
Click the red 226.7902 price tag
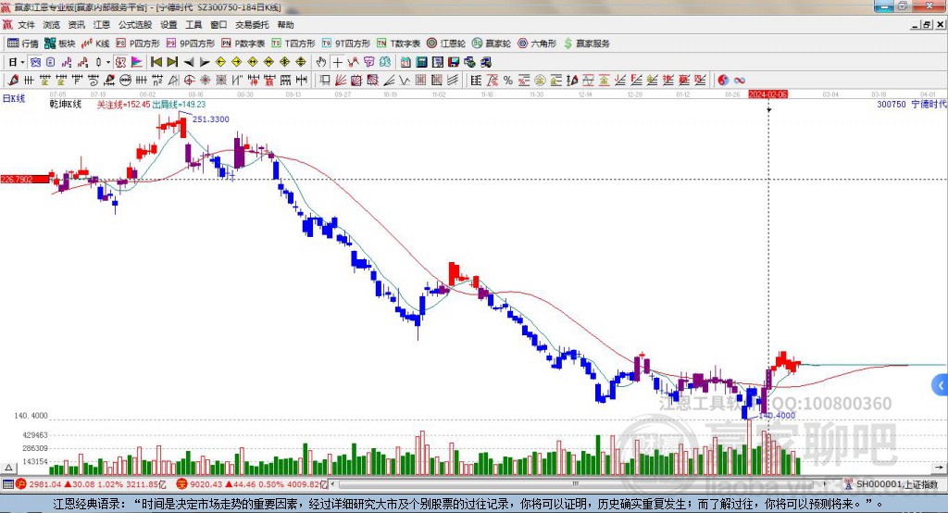[25, 179]
